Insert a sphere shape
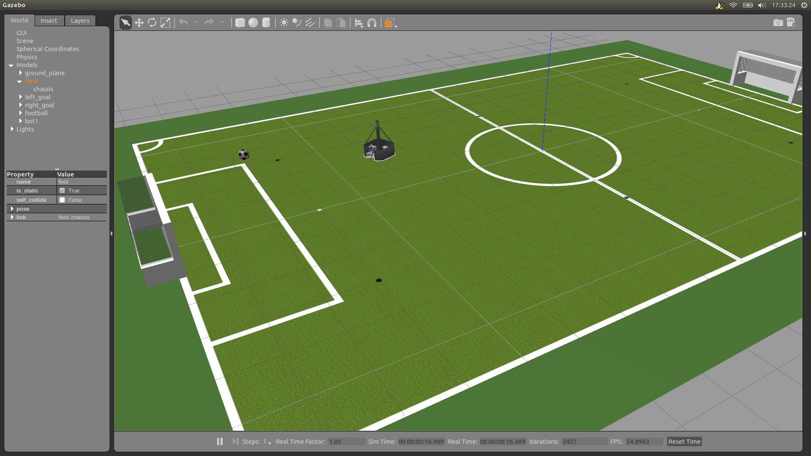The image size is (811, 456). (253, 23)
